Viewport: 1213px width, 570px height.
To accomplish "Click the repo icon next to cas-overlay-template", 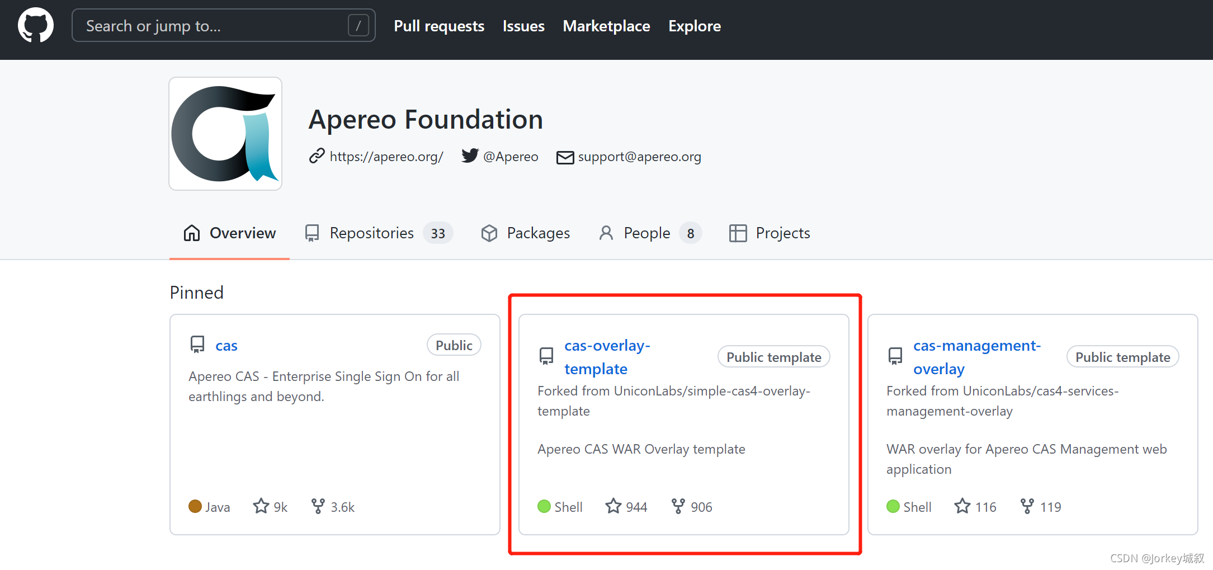I will 546,356.
